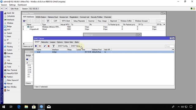Viewport: 196px width, 110px height.
Task: Open Bridge from sidebar
Action: click(9, 27)
